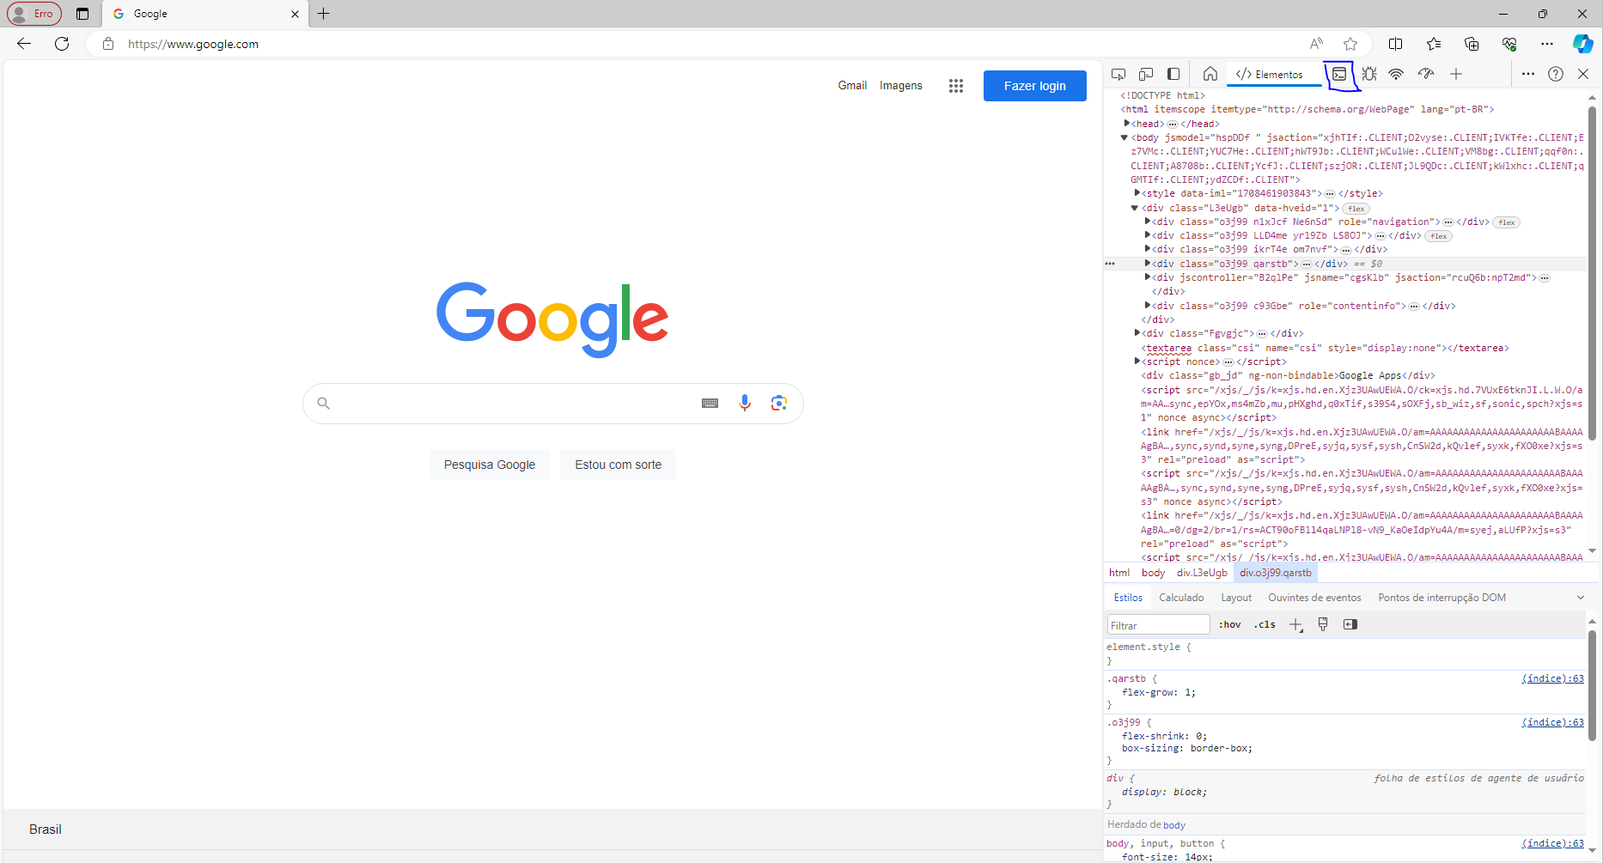Expand the div class o3j99 qarstb node
The width and height of the screenshot is (1603, 863).
point(1147,264)
